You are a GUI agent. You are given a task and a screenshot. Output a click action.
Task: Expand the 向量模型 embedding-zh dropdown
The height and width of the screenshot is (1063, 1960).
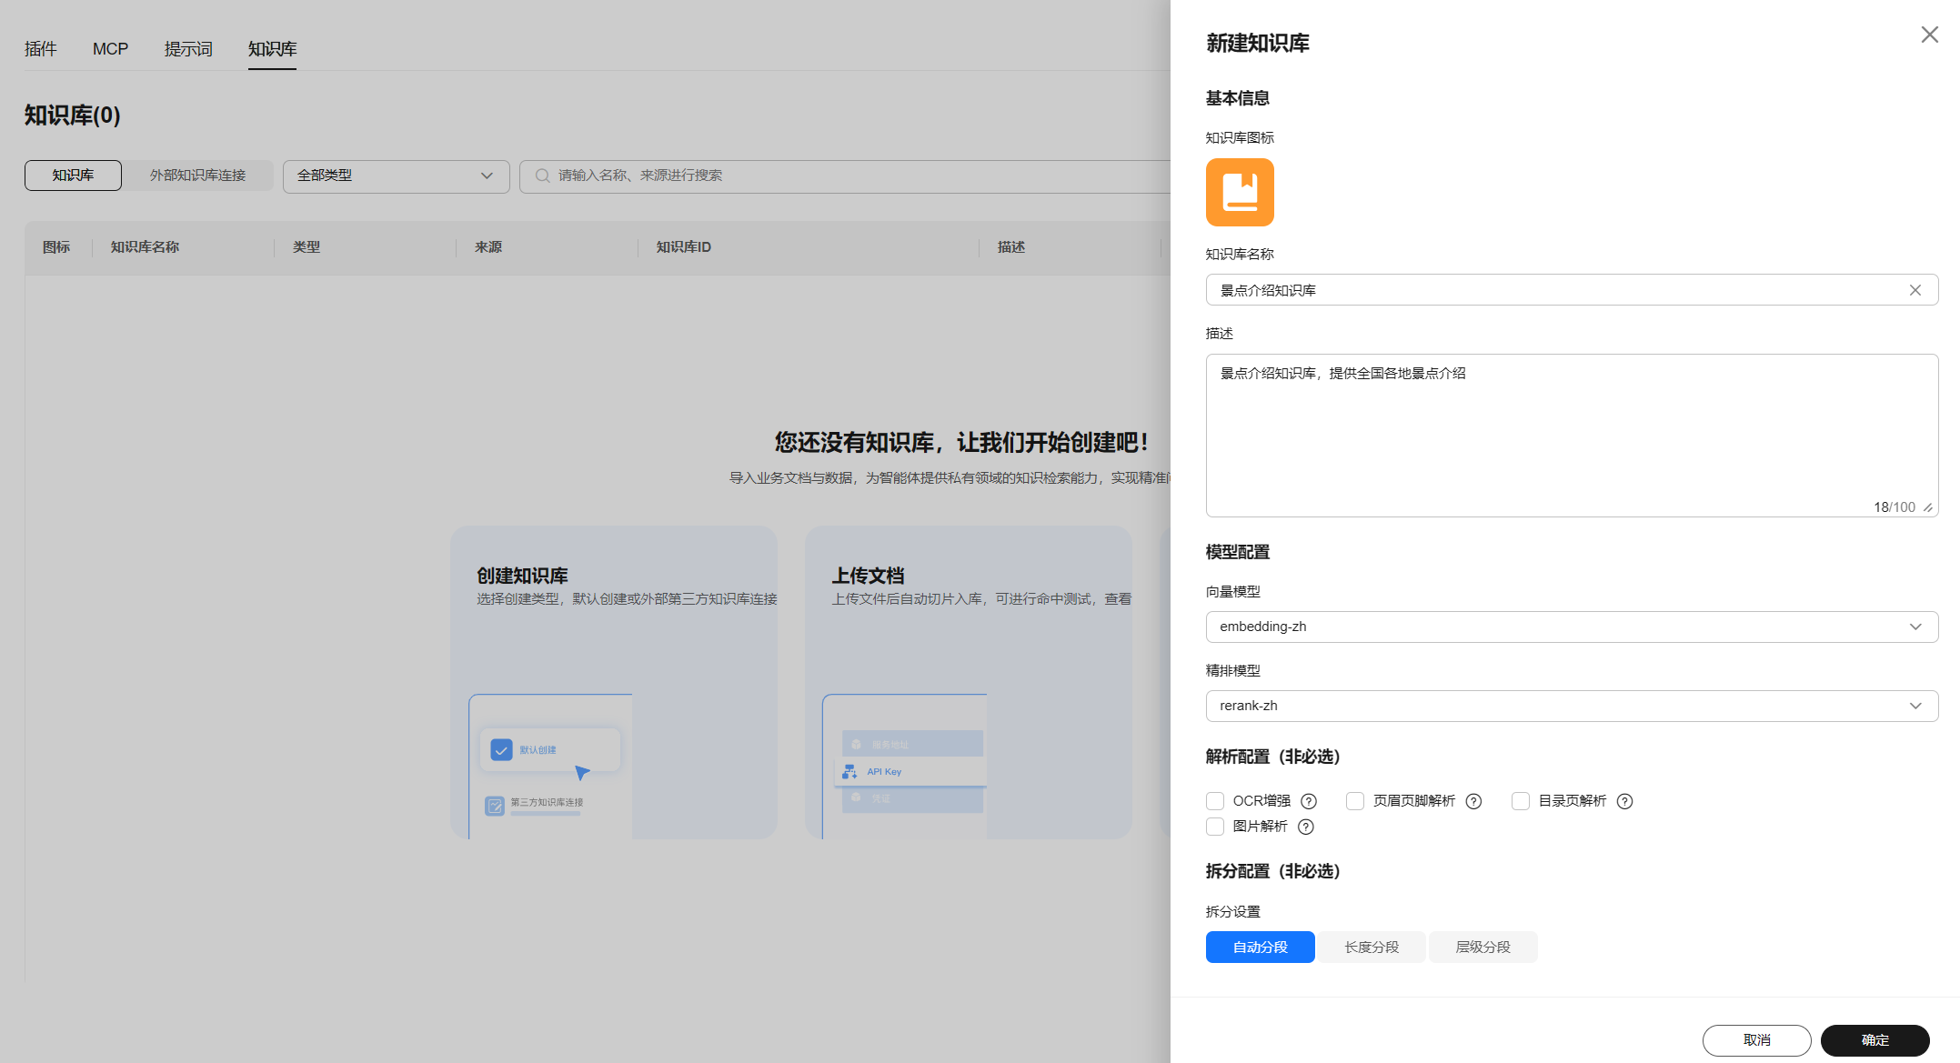tap(1571, 627)
